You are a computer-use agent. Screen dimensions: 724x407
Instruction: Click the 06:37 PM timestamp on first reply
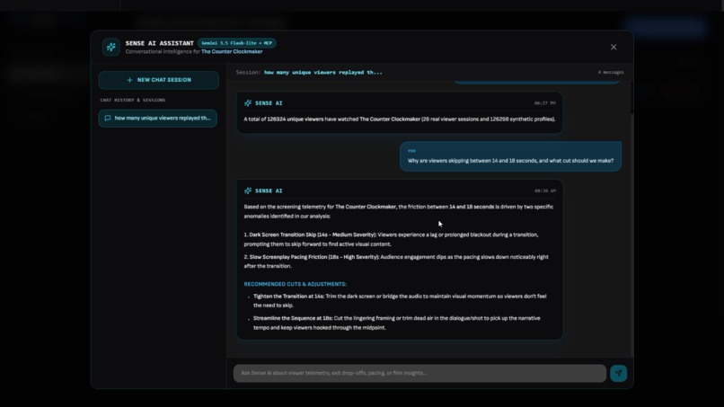tap(545, 103)
